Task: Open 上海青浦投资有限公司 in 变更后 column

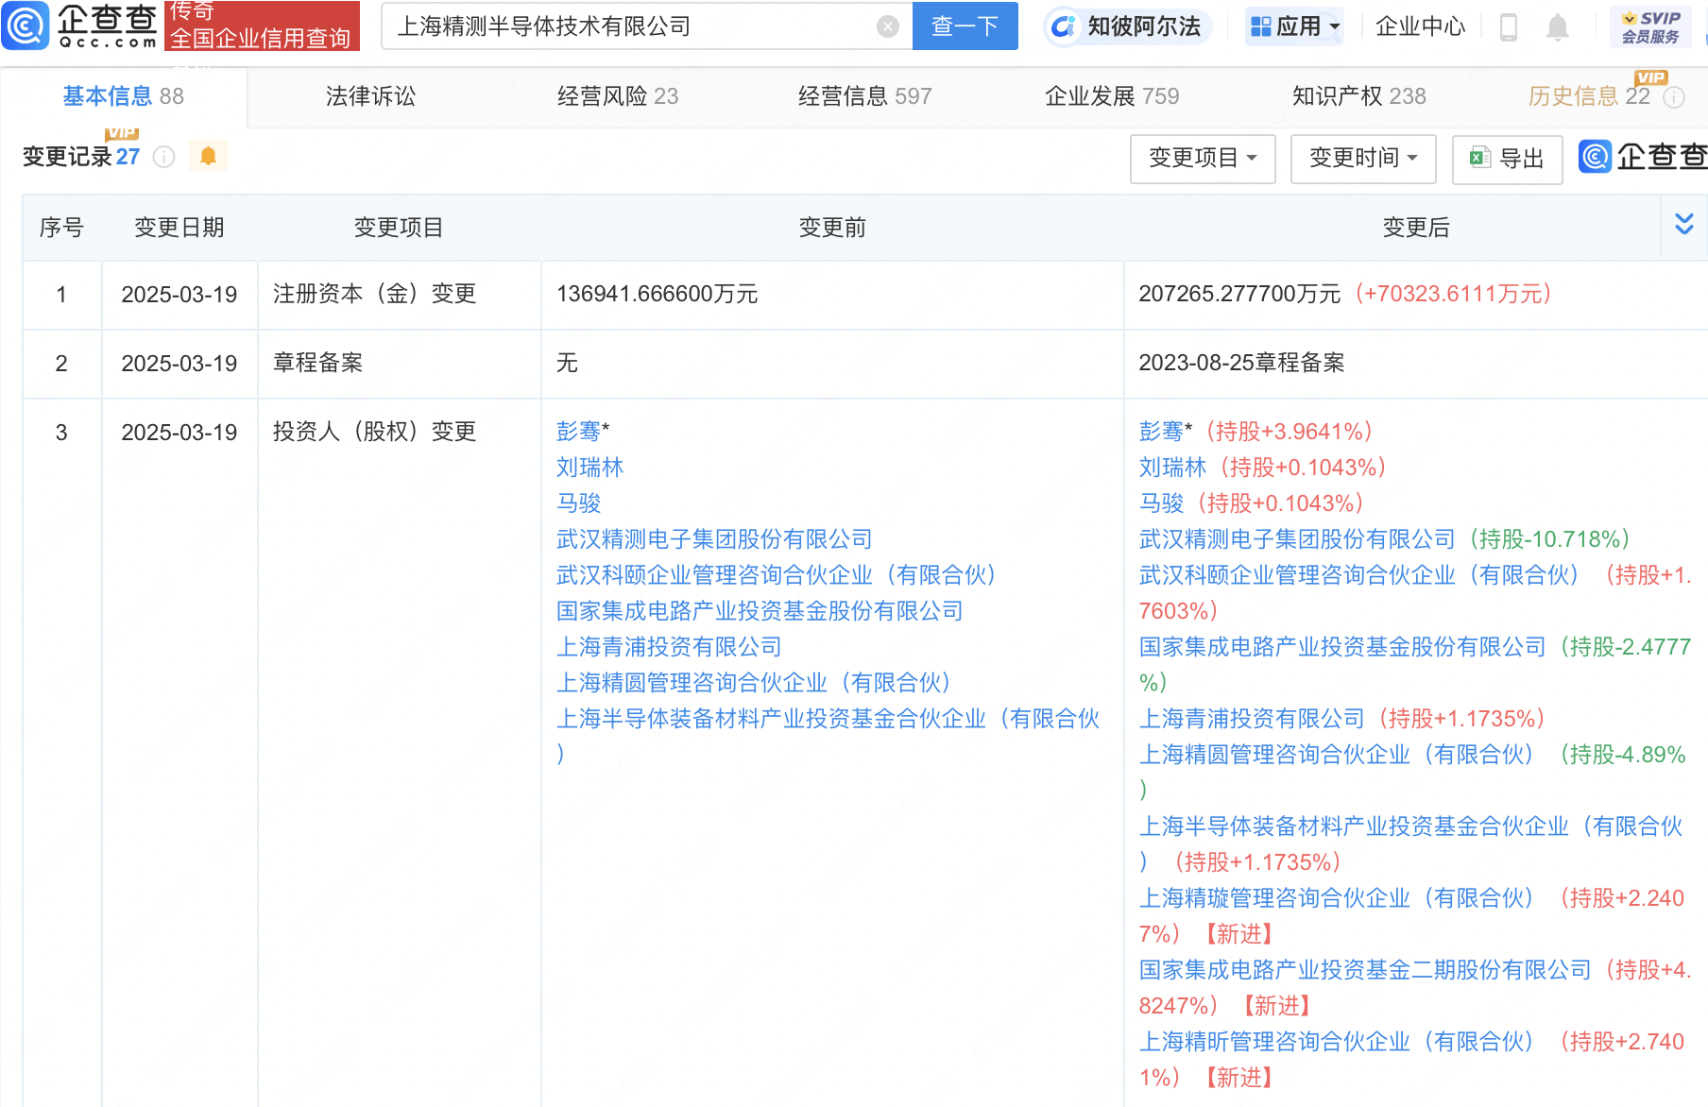Action: 1252,719
